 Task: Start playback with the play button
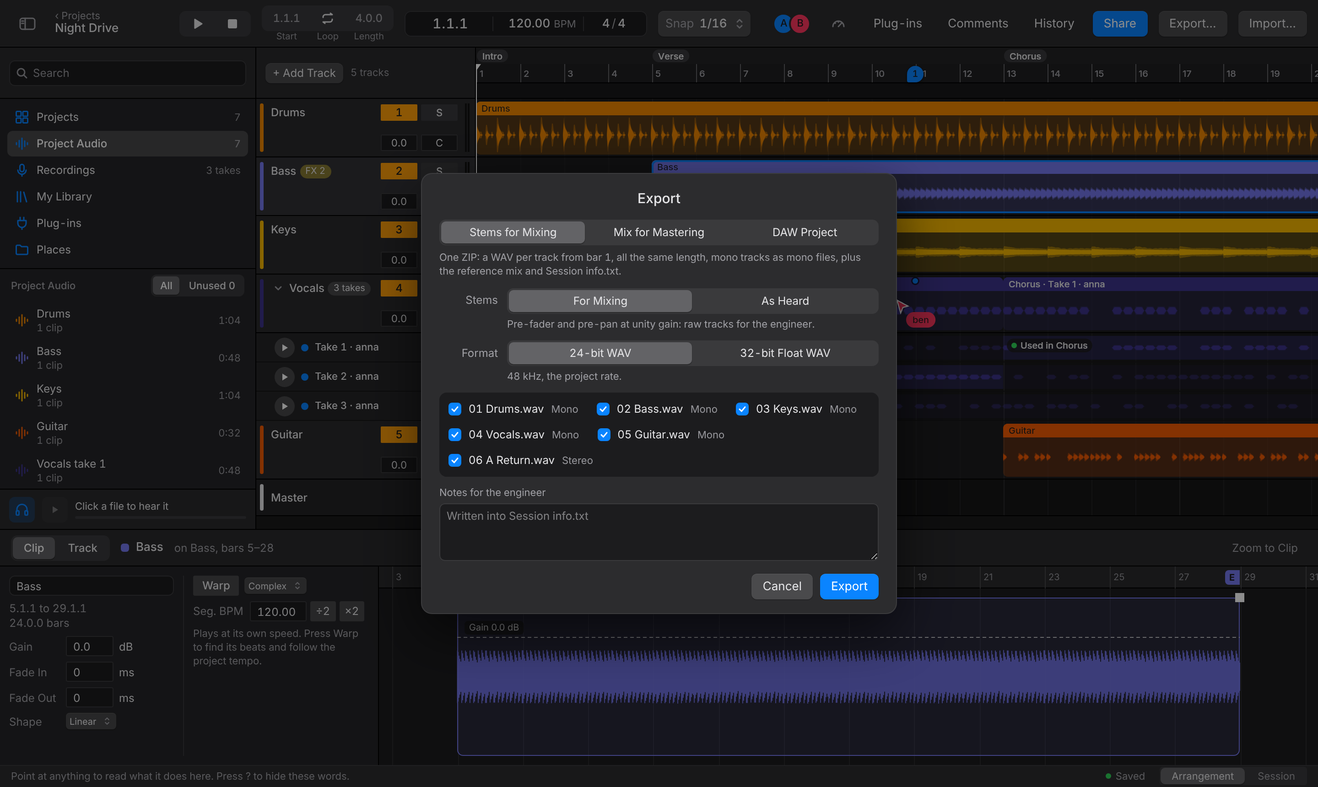click(198, 23)
